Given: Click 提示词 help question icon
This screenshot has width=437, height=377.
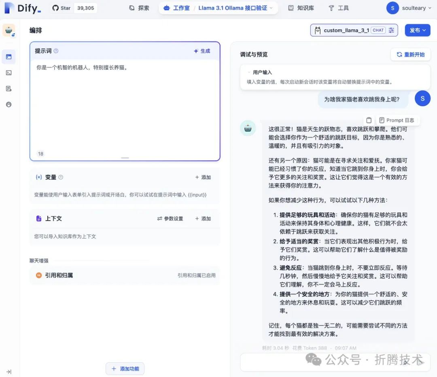Looking at the screenshot, I should (x=56, y=51).
